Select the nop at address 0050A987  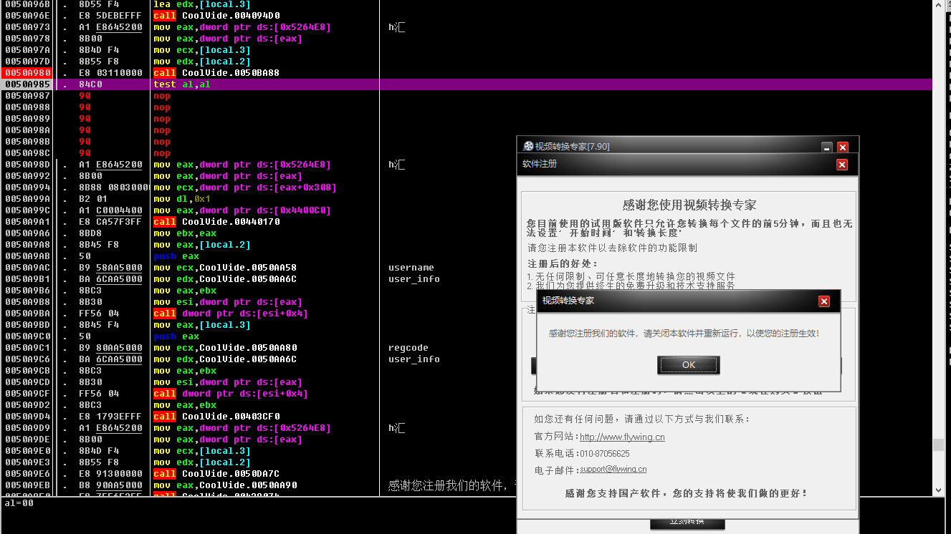pos(162,96)
